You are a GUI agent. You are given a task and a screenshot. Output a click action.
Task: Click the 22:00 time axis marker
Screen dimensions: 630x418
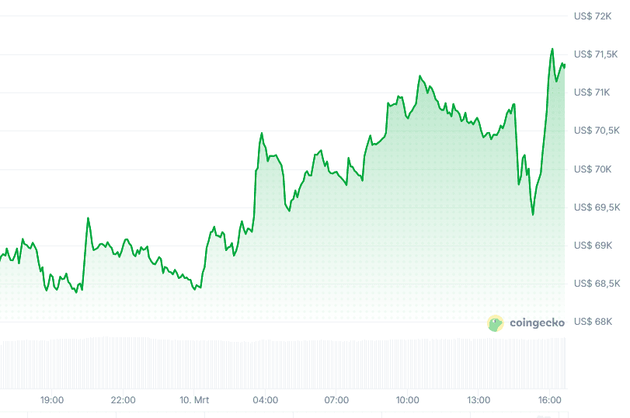124,400
